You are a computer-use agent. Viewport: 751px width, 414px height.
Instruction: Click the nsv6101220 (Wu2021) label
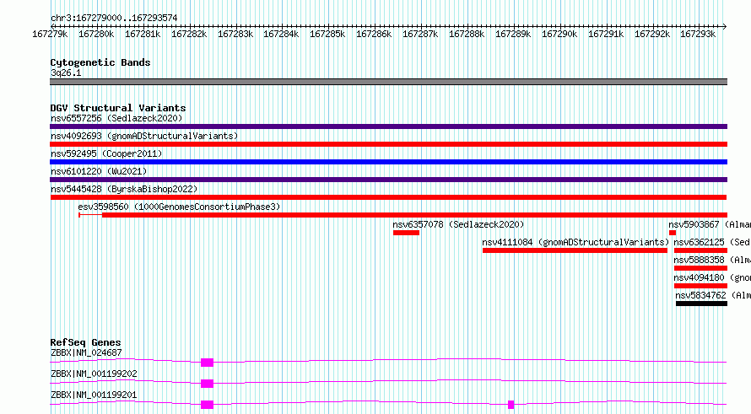point(99,171)
